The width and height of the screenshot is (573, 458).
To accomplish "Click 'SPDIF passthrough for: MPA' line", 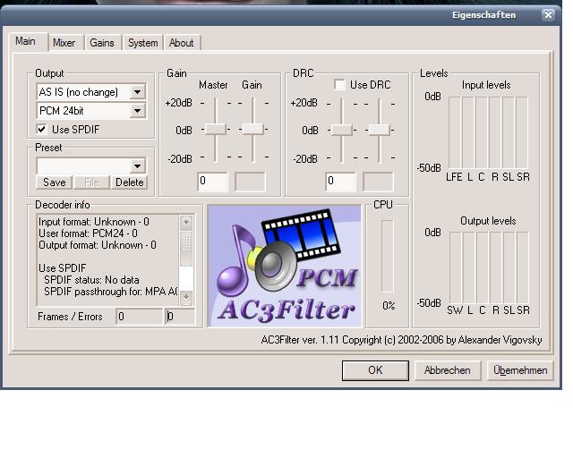I will tap(111, 292).
